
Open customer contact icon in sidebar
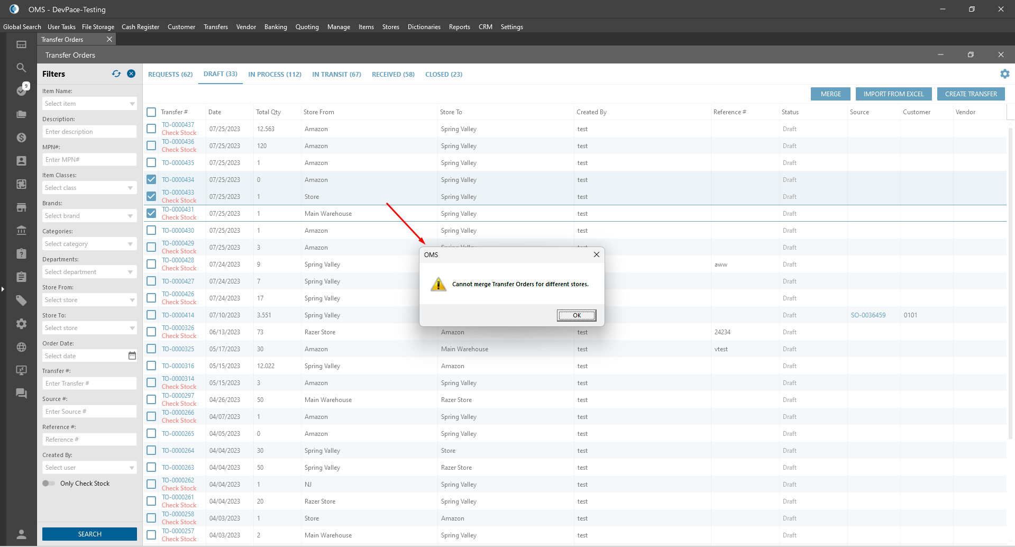click(21, 161)
